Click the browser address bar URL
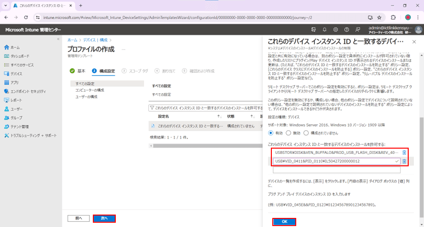 [x=178, y=18]
